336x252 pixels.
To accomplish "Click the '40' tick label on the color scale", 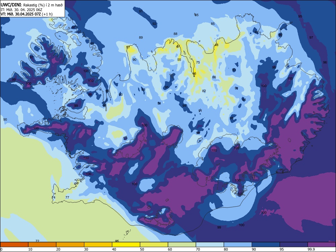I will tap(114, 249).
